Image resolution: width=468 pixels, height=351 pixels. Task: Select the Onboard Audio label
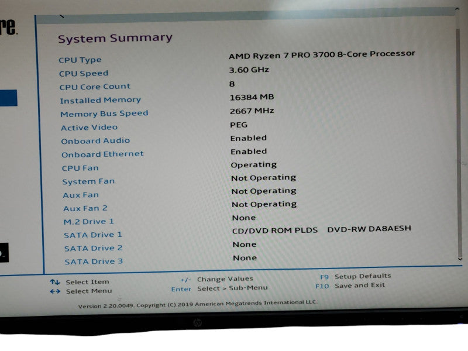(x=95, y=141)
